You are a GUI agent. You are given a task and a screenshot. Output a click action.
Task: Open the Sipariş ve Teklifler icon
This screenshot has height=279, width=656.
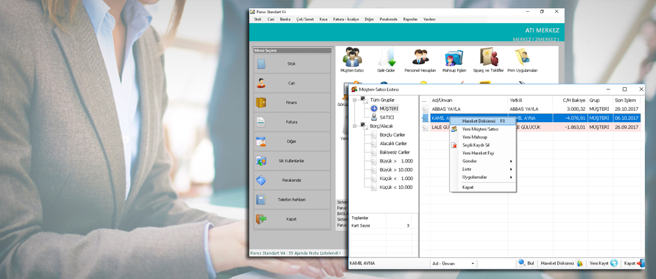489,59
